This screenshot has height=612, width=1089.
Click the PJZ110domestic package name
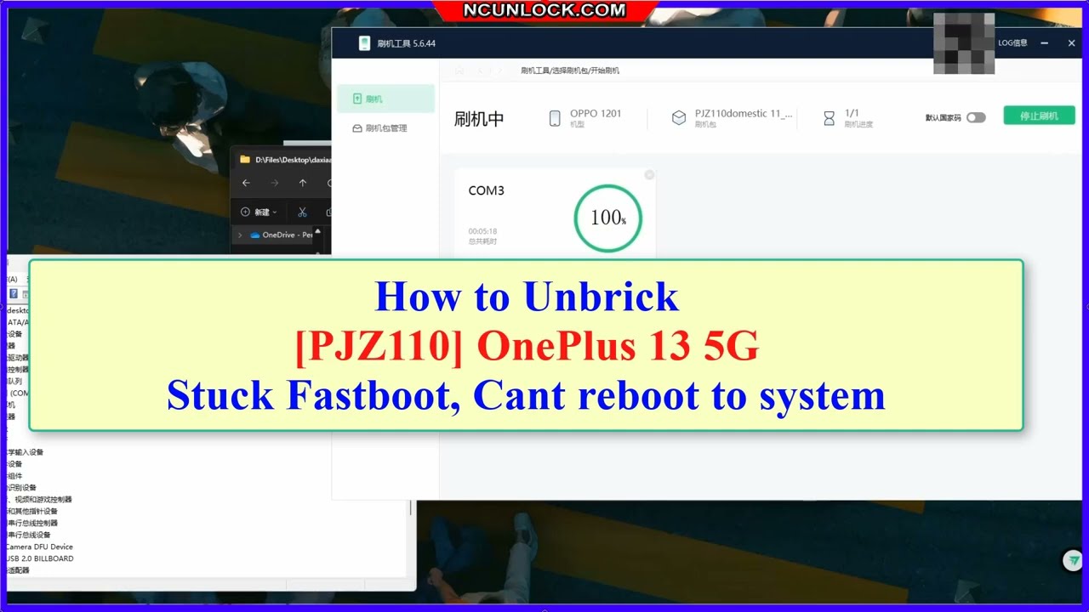(x=744, y=113)
